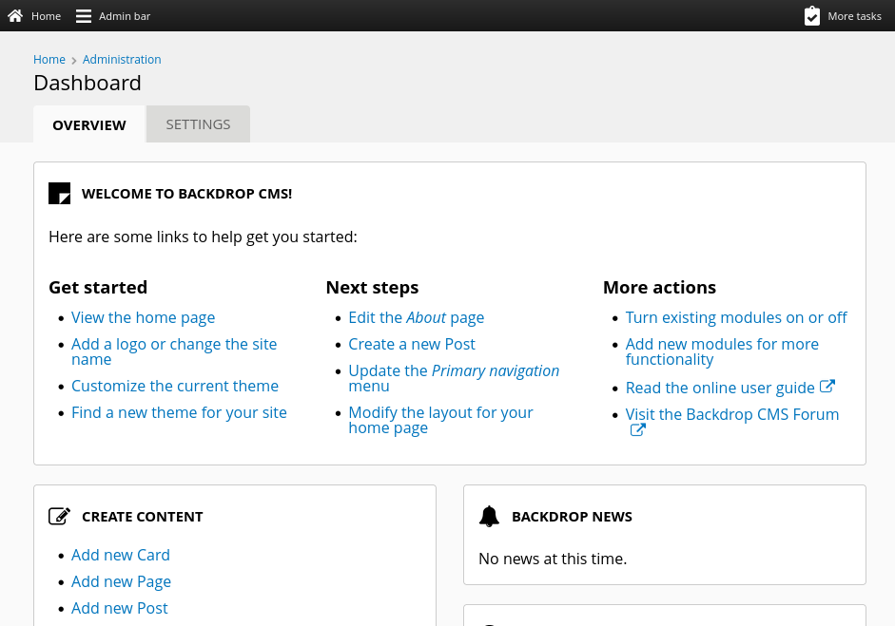The image size is (895, 626).
Task: Follow the Customize the current theme link
Action: (x=175, y=386)
